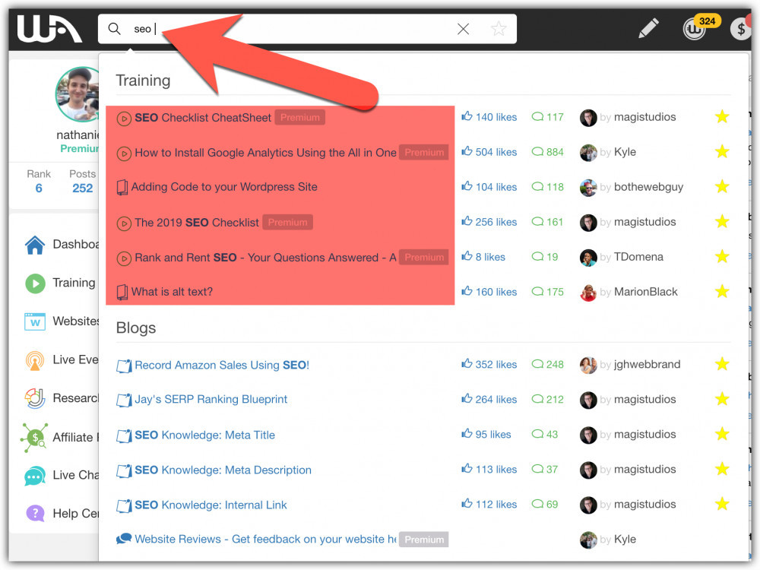
Task: Click comment bubble showing 248
Action: (x=537, y=363)
